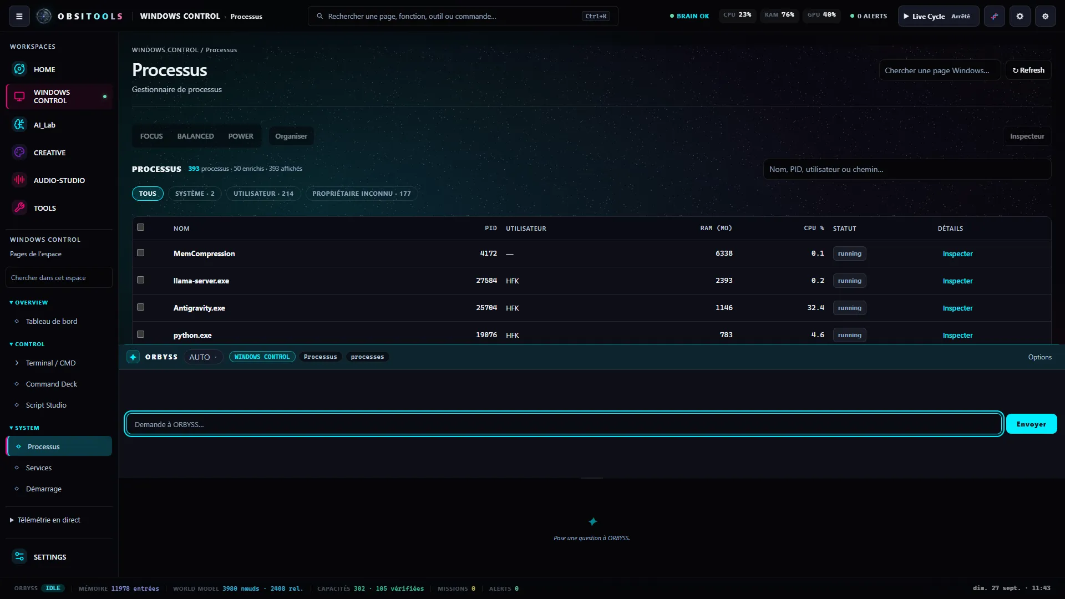Click the WINDOWS CONTROL monitor icon
The image size is (1065, 599).
(19, 97)
